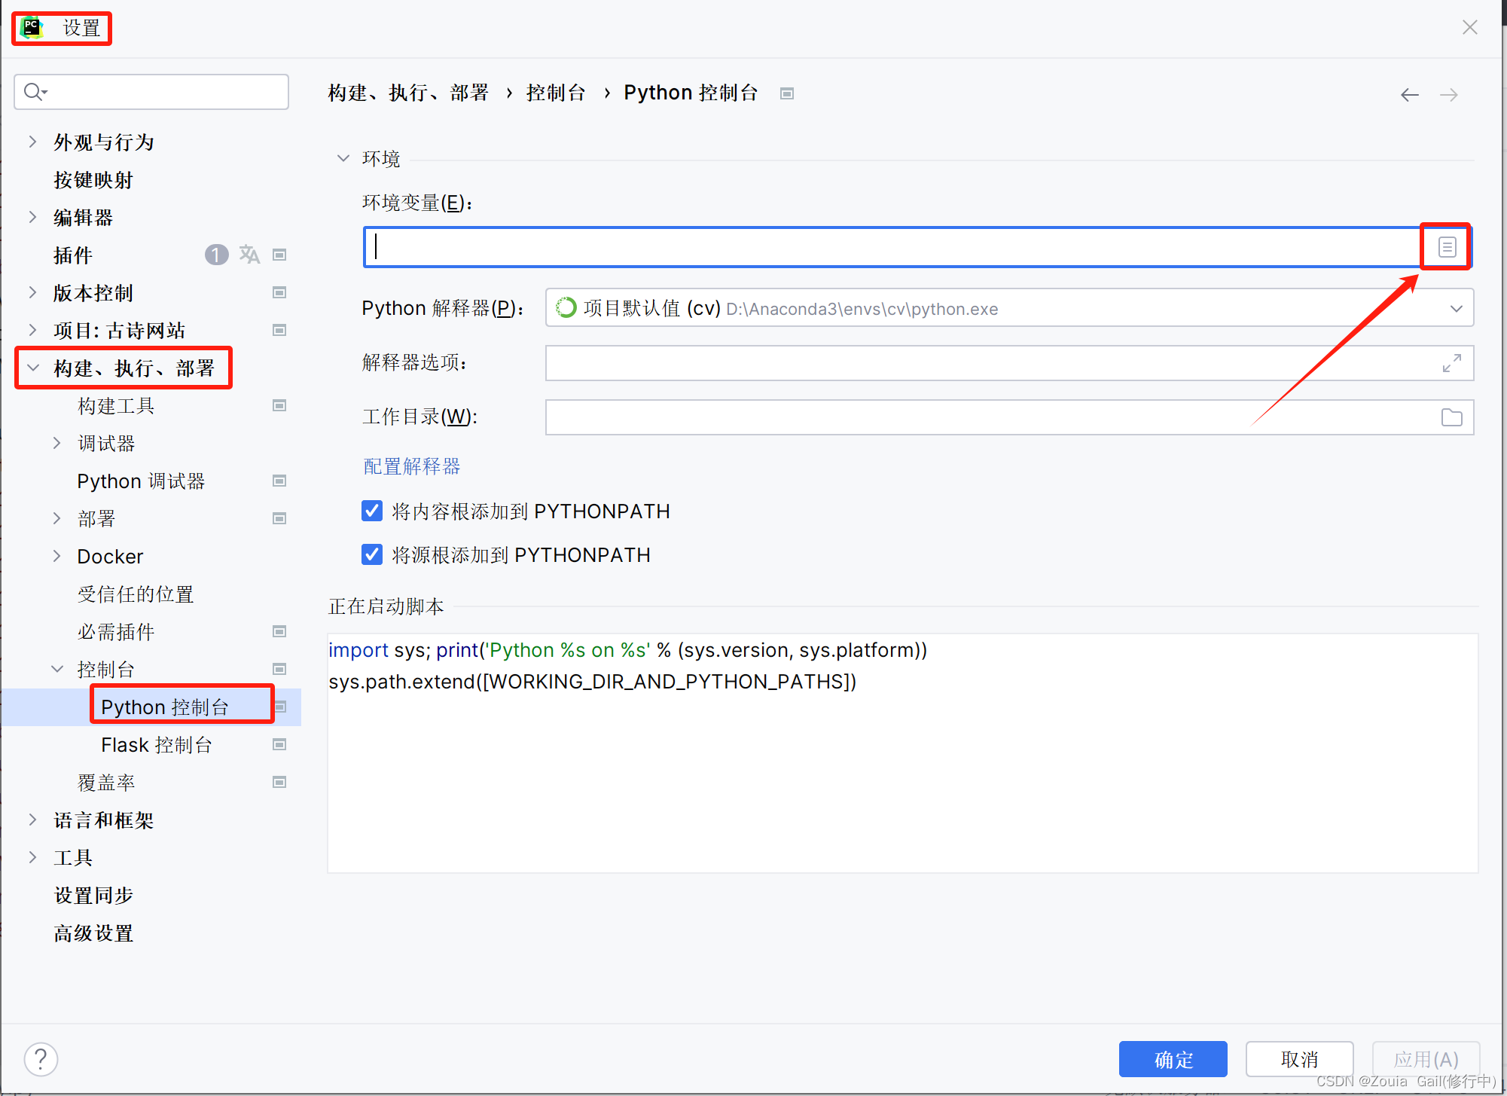Expand the 外观与行为 tree node
The image size is (1507, 1096).
pyautogui.click(x=32, y=142)
